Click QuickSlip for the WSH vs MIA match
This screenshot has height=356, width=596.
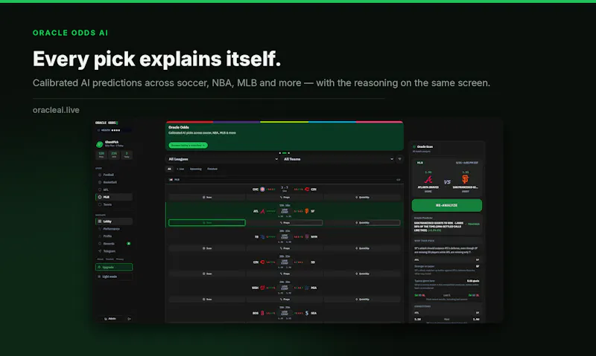point(362,300)
